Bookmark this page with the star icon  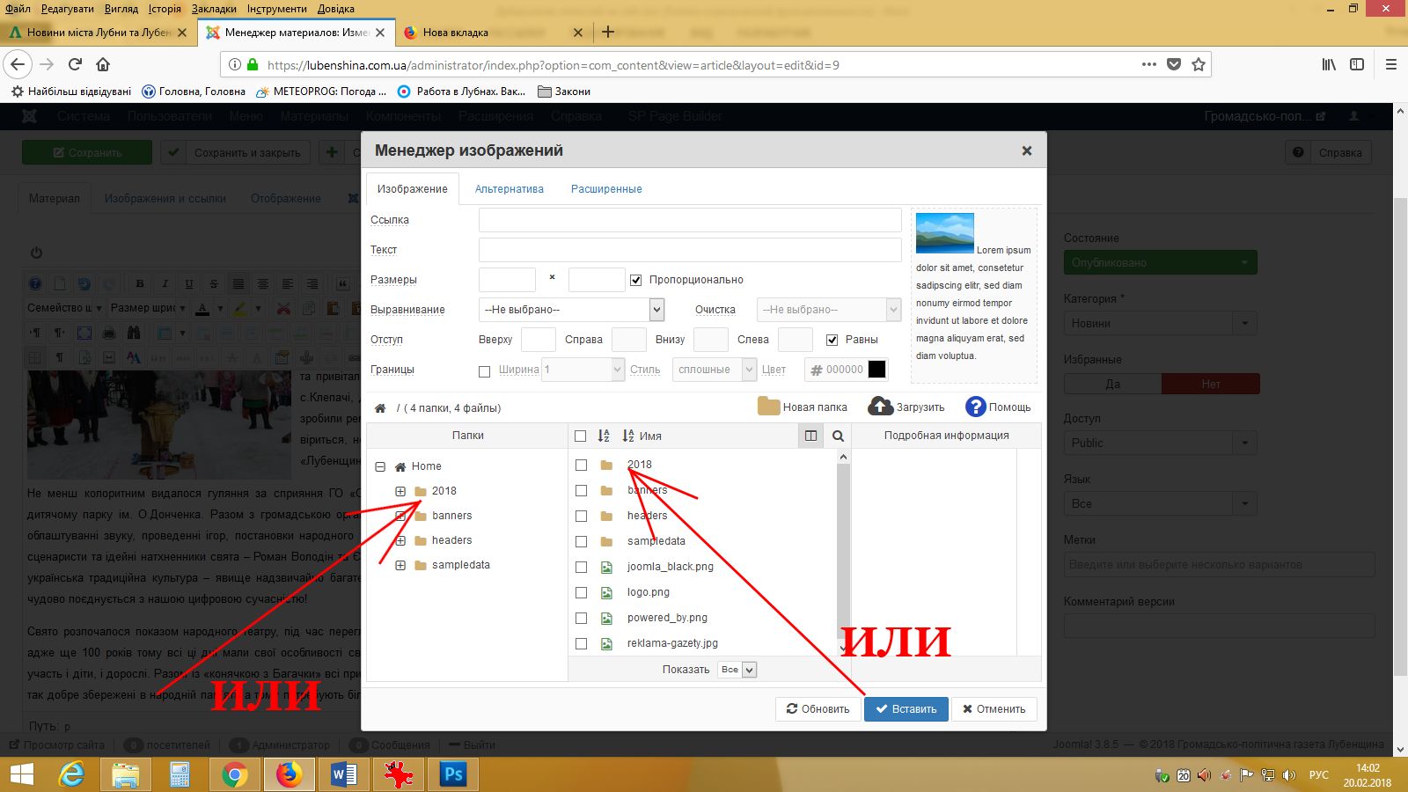[x=1198, y=64]
